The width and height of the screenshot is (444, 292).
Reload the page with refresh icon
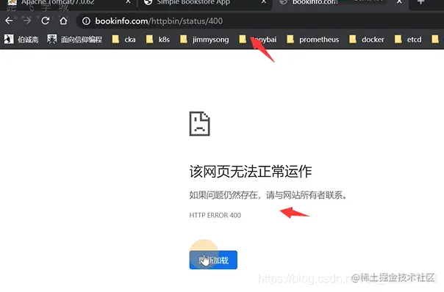[x=46, y=21]
